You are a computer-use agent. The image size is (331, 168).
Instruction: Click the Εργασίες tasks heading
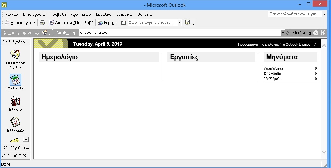pyautogui.click(x=184, y=57)
